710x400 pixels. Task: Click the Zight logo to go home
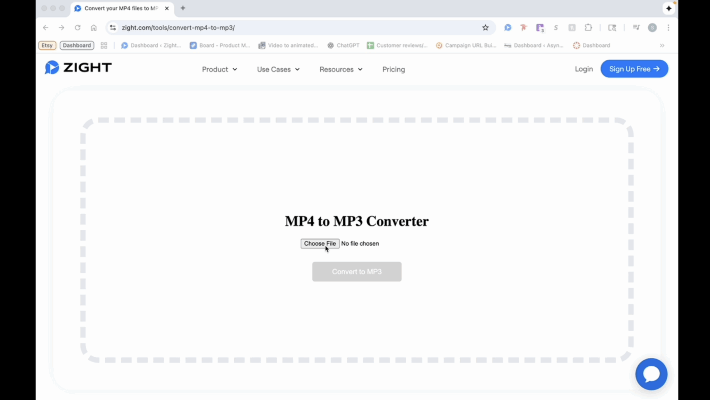(78, 68)
